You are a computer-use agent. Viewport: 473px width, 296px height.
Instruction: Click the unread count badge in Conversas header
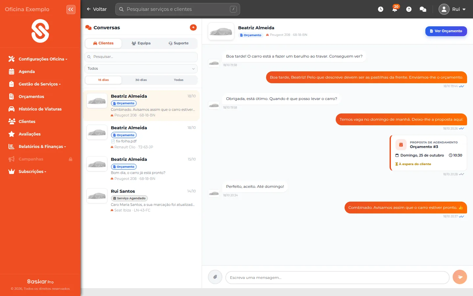(193, 27)
